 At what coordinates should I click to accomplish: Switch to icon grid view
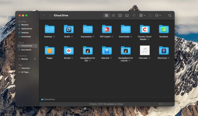coord(106,15)
